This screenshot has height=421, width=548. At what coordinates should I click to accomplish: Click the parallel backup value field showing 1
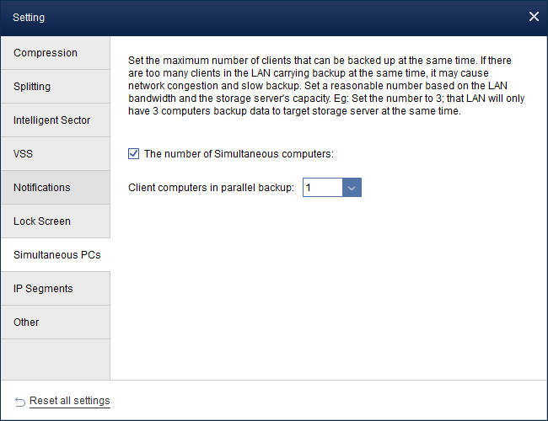322,188
